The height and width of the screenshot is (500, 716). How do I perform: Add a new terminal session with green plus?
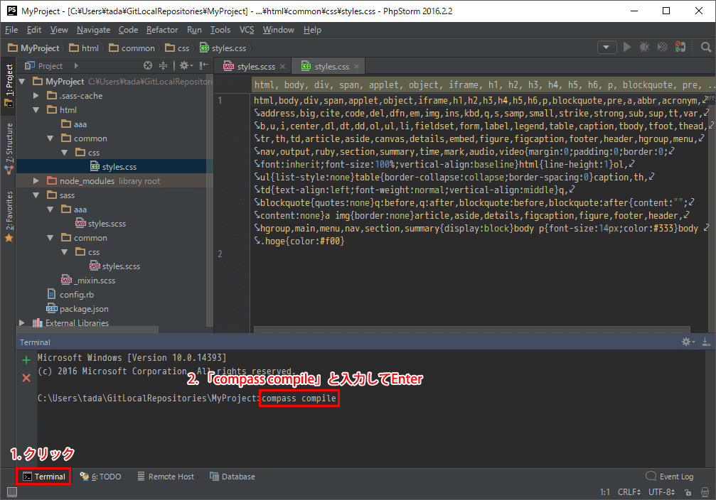point(26,360)
